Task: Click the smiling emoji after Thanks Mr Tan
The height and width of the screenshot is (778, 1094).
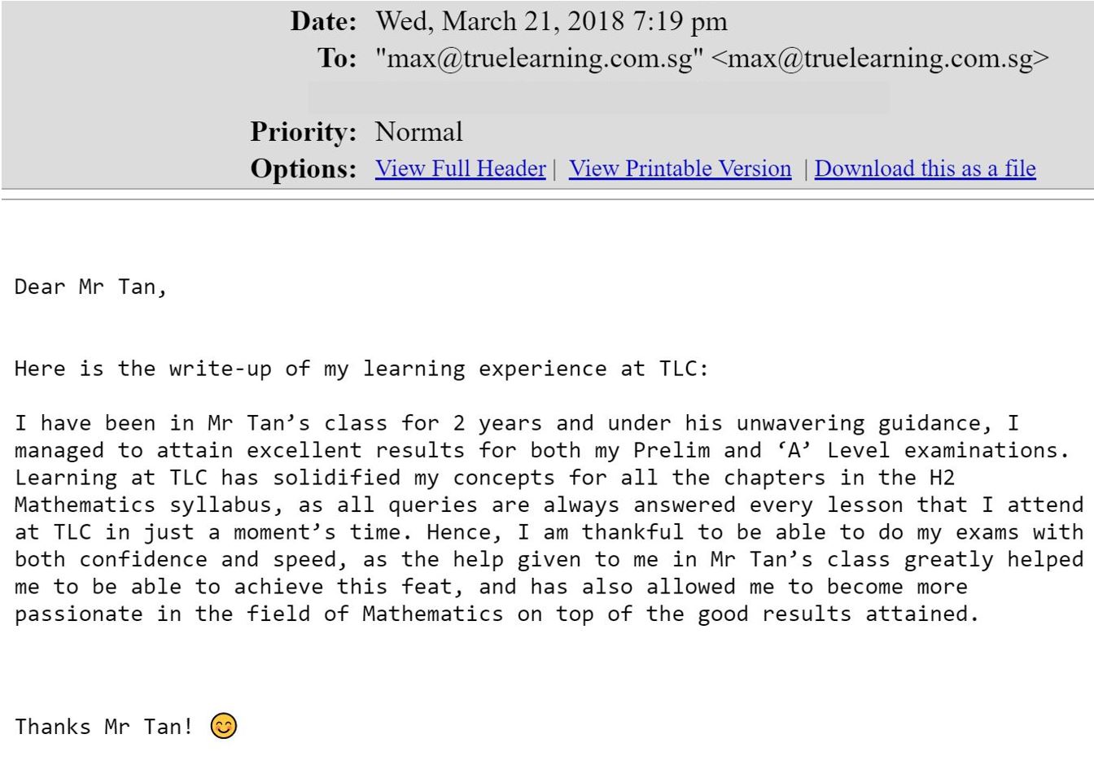Action: click(x=224, y=725)
